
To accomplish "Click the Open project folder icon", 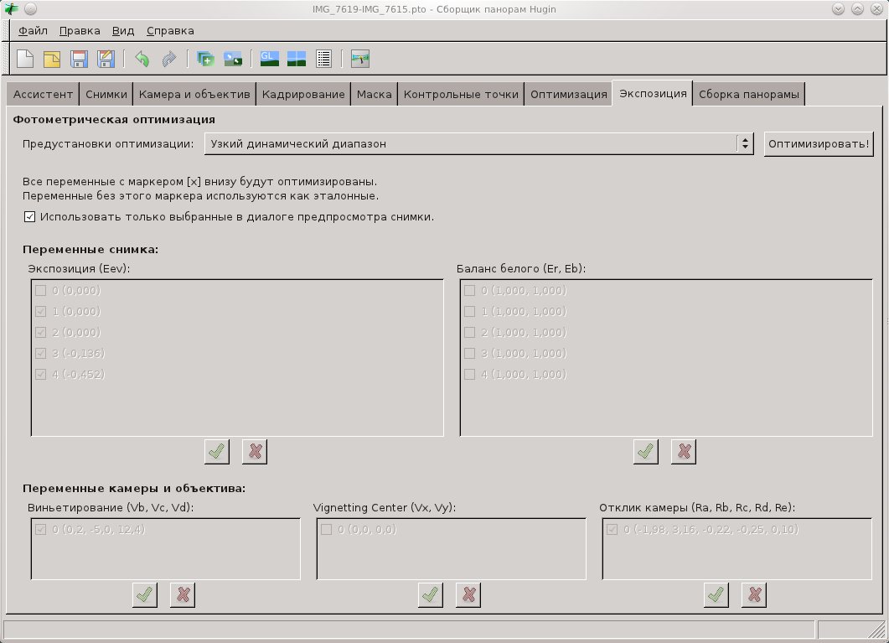I will coord(52,59).
